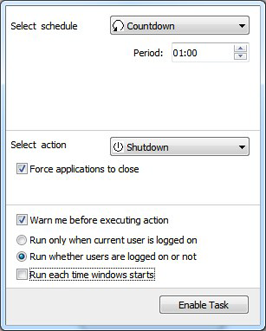This screenshot has width=266, height=331.
Task: Click the 'Select action' label
Action: pos(38,145)
